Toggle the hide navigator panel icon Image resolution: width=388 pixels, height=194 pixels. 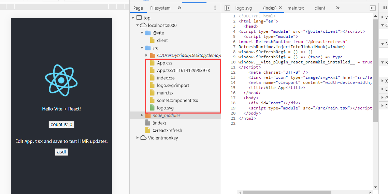coord(227,8)
